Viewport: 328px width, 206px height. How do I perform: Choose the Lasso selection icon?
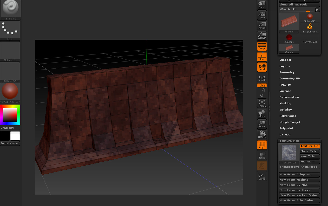(262, 176)
